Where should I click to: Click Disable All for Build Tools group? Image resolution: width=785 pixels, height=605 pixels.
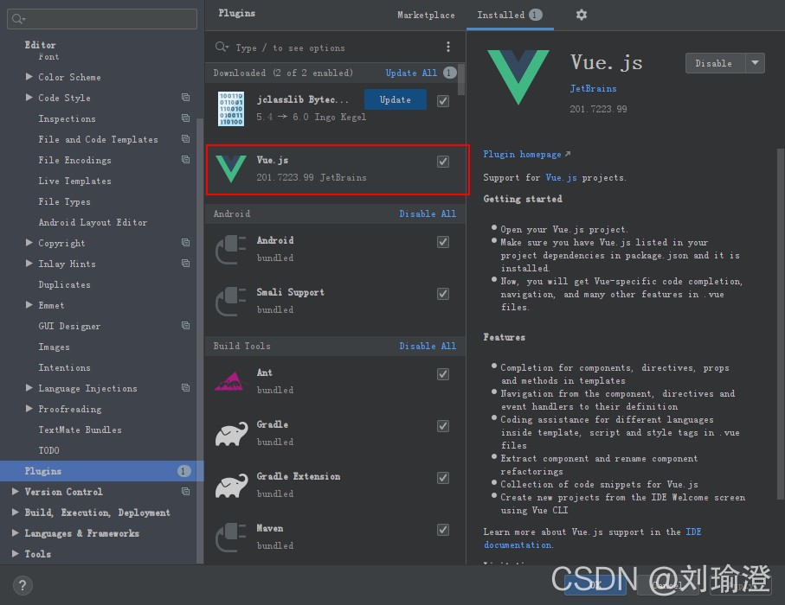[428, 346]
